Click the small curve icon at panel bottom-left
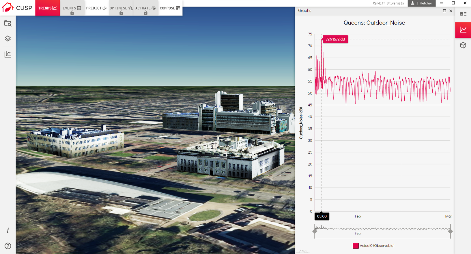The image size is (471, 254). [303, 251]
